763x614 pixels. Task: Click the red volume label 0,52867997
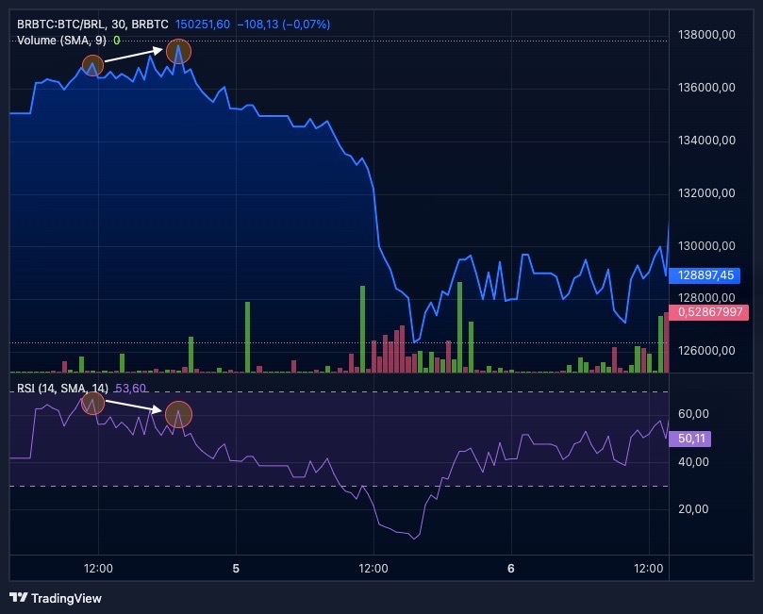point(709,312)
